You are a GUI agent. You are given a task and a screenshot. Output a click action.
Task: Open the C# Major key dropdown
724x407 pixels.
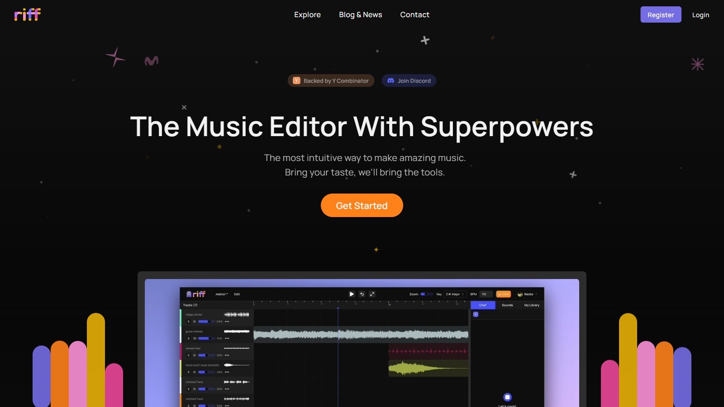455,294
